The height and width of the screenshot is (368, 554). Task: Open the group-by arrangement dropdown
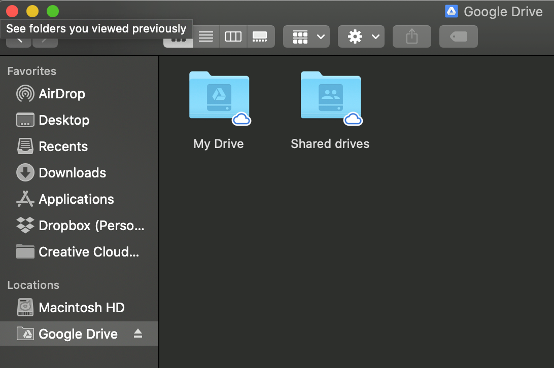point(306,36)
